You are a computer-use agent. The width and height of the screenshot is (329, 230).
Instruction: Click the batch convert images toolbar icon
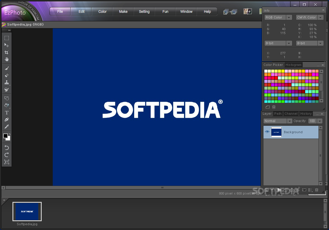(x=230, y=12)
